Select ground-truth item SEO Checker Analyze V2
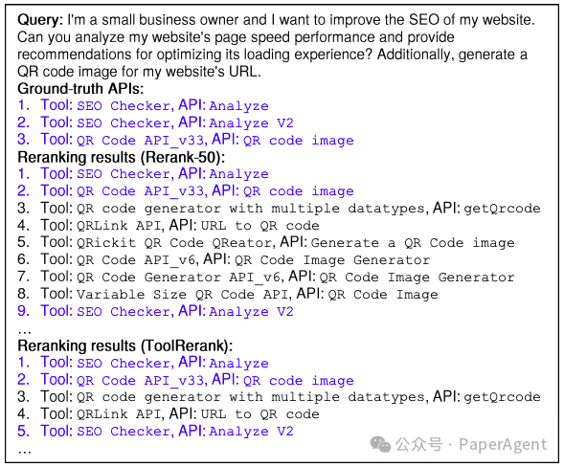This screenshot has width=564, height=467. 155,122
